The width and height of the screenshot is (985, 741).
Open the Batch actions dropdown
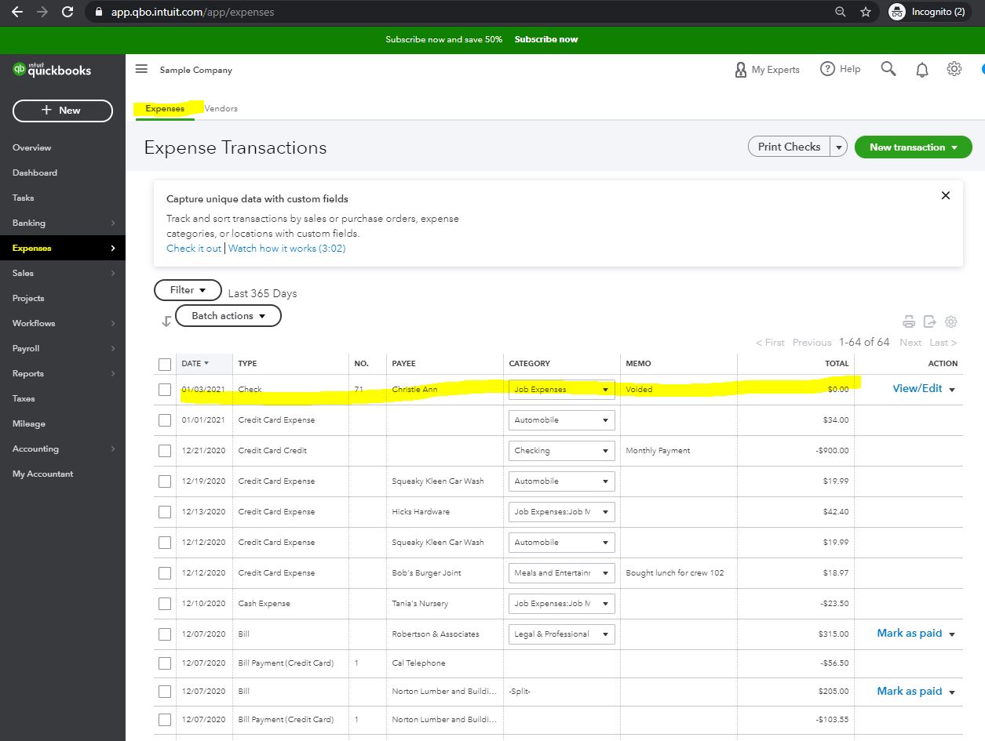[x=228, y=315]
